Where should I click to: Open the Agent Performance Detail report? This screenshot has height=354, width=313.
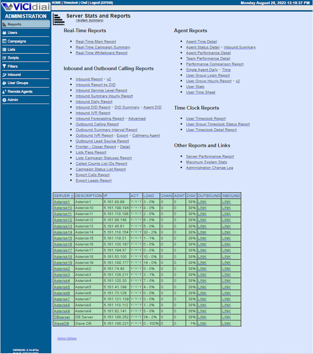click(x=208, y=53)
